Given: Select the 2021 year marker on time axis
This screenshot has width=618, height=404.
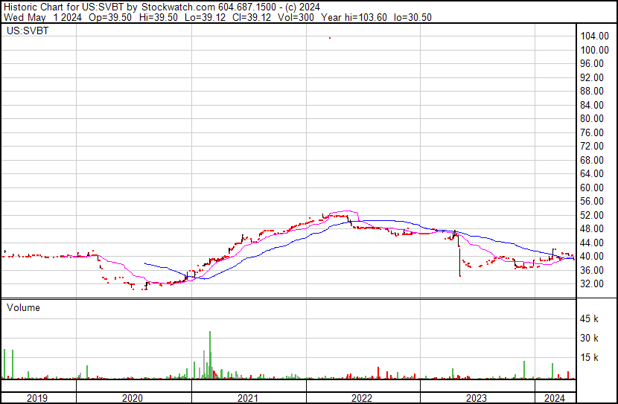Looking at the screenshot, I should 248,398.
